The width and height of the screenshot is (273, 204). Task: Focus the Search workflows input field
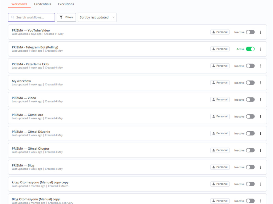(x=31, y=17)
